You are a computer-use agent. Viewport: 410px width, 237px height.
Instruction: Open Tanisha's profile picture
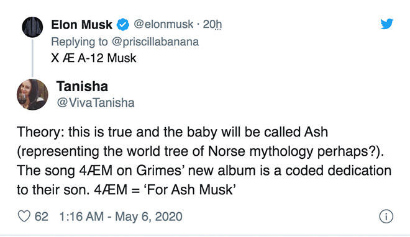click(x=32, y=94)
